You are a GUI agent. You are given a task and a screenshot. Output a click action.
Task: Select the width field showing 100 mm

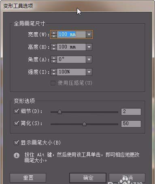71,35
